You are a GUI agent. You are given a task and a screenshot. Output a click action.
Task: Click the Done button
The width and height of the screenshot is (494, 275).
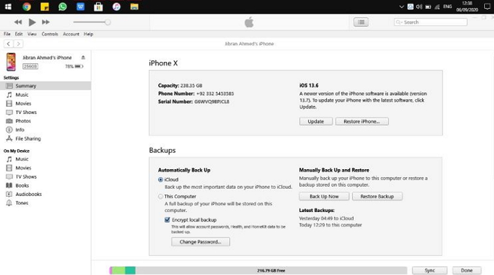pos(466,270)
